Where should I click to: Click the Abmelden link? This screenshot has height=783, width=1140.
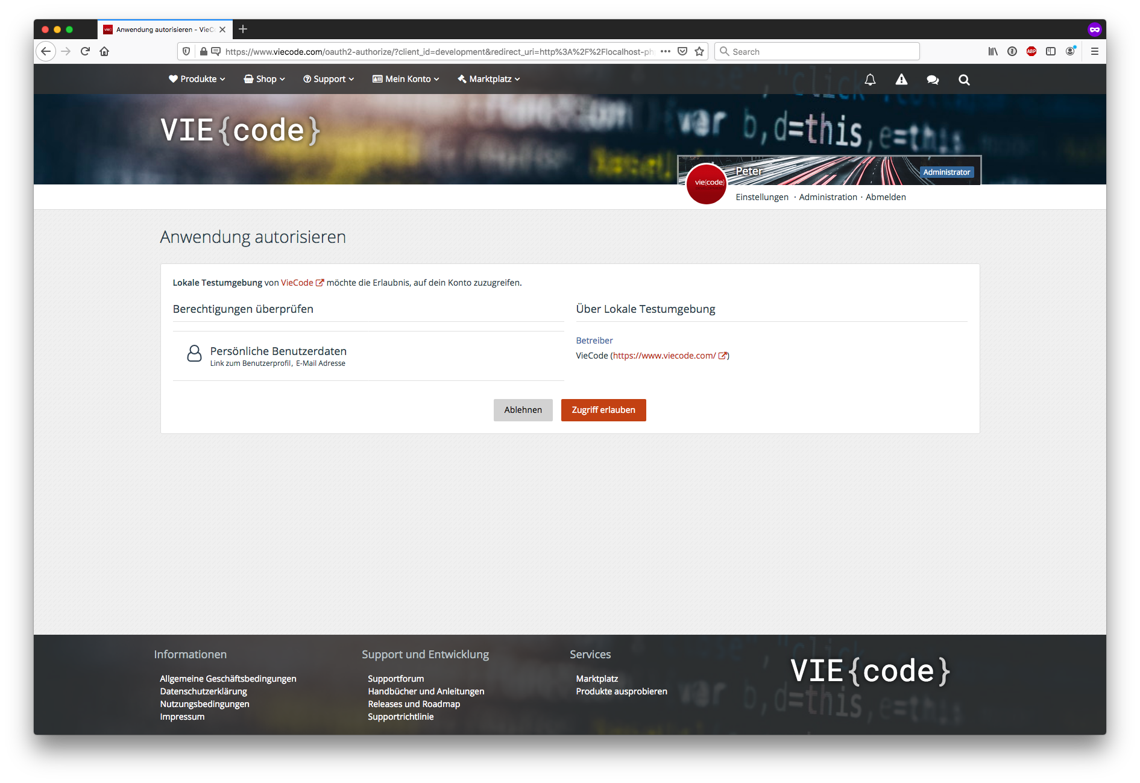(886, 197)
